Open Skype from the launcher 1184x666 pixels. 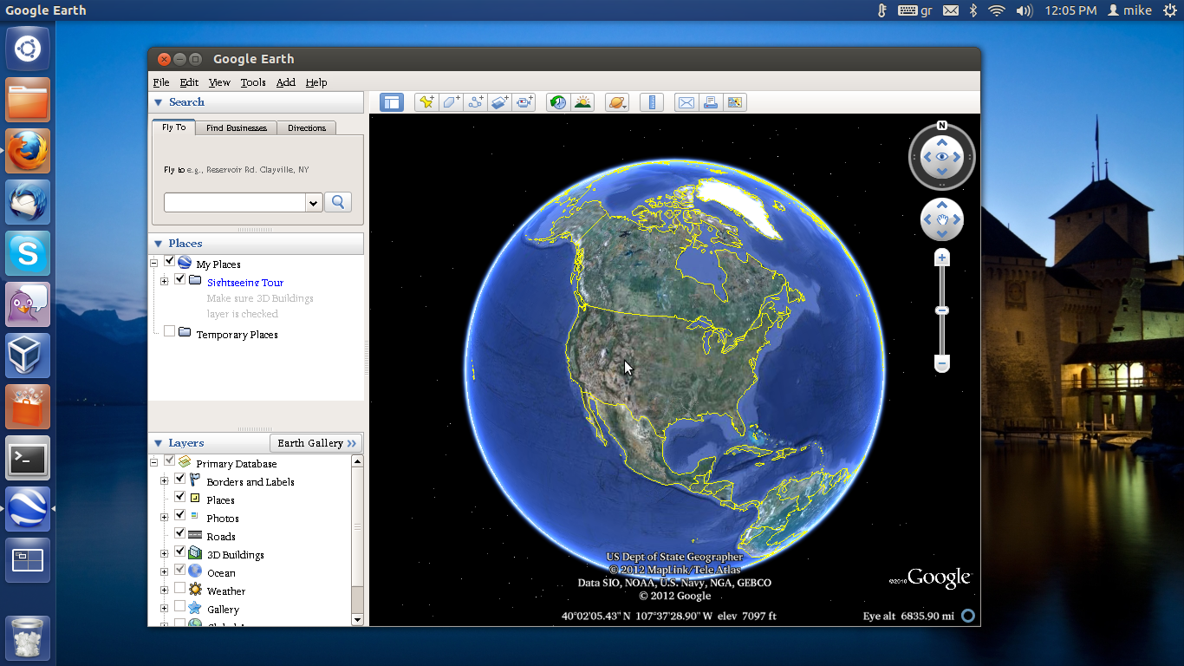click(x=28, y=253)
